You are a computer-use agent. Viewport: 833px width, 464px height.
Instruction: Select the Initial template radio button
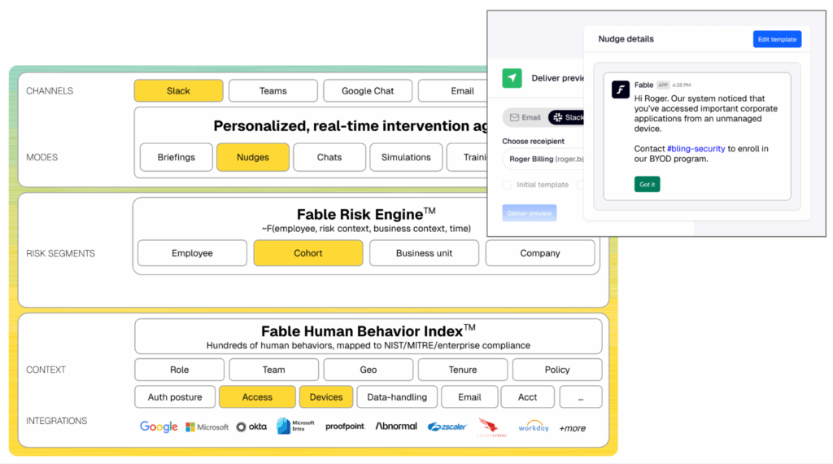point(508,185)
